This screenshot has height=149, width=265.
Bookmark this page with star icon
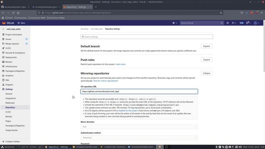[221, 13]
